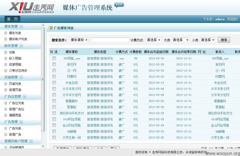This screenshot has width=240, height=156.
Task: Check the box for 库巴网 row
Action: point(54,64)
